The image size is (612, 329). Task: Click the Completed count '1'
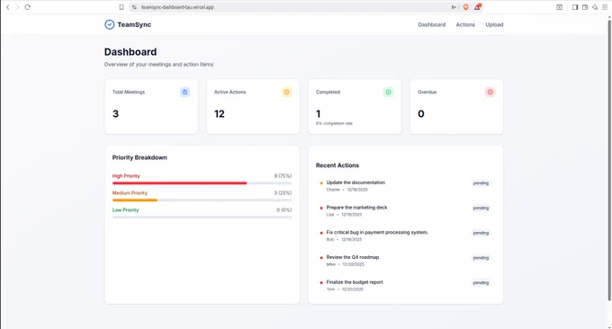[318, 114]
